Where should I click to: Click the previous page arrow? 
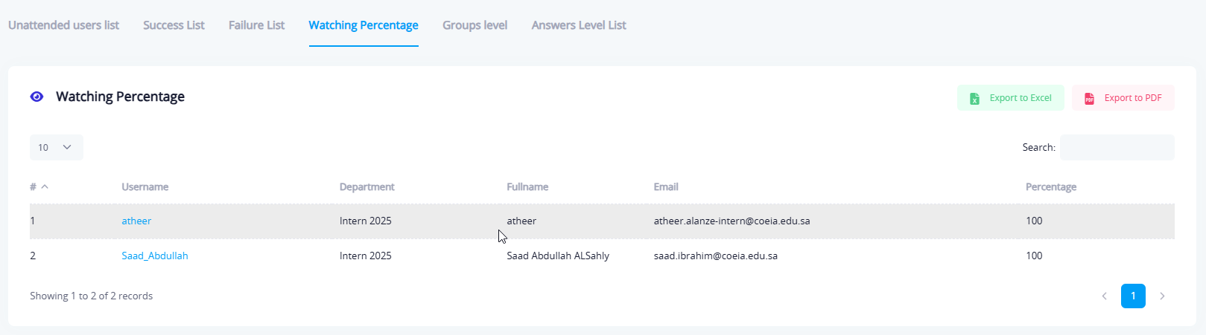click(x=1104, y=296)
